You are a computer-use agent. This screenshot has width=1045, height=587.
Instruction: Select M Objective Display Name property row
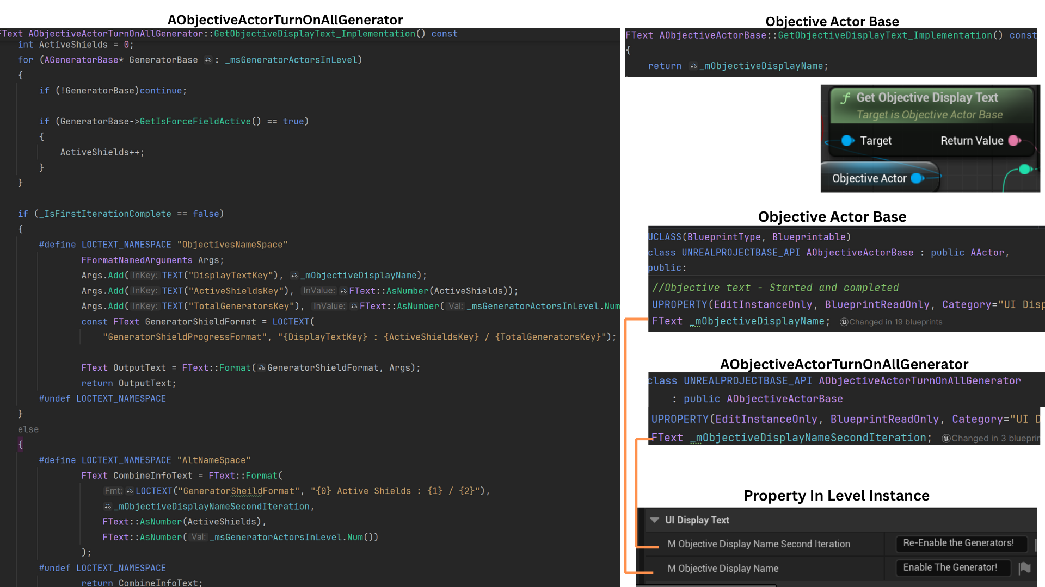coord(723,569)
